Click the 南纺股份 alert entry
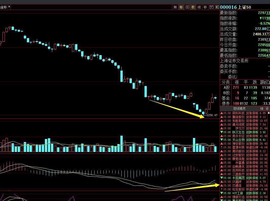 coord(244,151)
